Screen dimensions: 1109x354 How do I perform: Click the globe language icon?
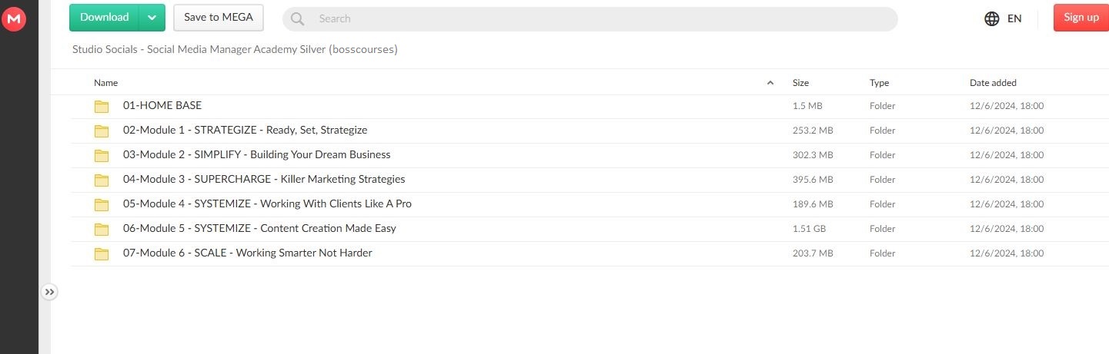pyautogui.click(x=992, y=18)
